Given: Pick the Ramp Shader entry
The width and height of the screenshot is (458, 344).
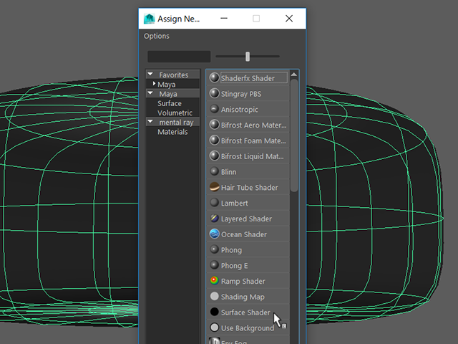Looking at the screenshot, I should click(248, 281).
